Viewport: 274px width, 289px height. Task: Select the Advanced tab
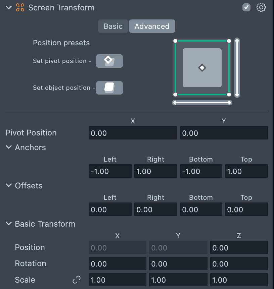click(x=152, y=26)
